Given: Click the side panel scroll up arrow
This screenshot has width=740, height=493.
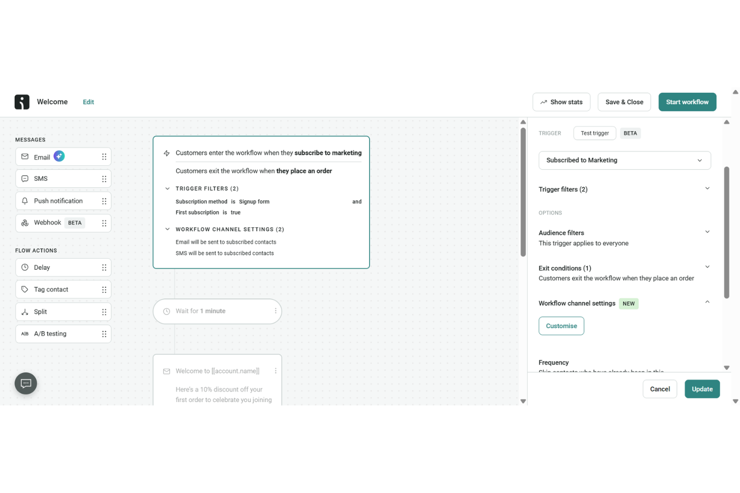Looking at the screenshot, I should 726,122.
